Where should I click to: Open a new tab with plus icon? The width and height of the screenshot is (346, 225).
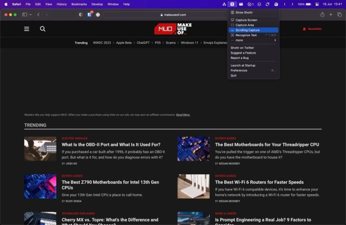[x=331, y=15]
